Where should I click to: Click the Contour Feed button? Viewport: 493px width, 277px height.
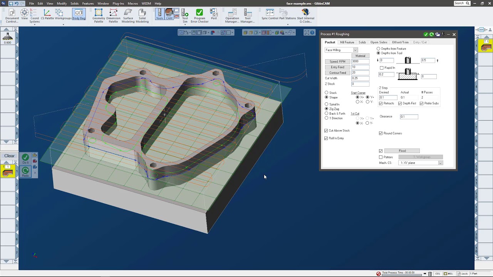[x=337, y=73]
